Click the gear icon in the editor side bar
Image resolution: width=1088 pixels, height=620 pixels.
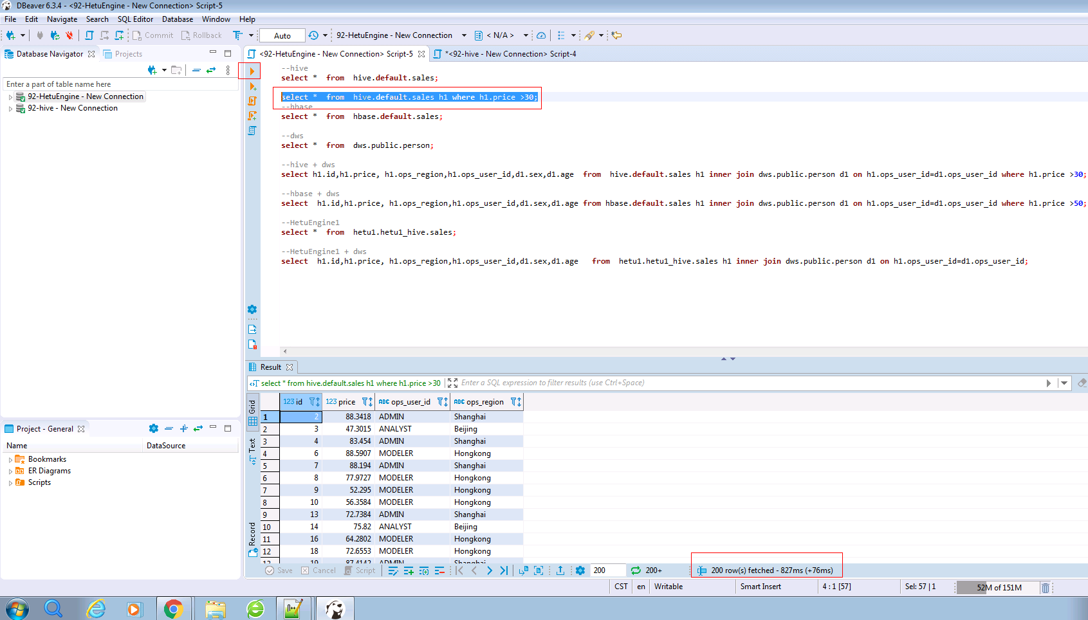tap(252, 309)
